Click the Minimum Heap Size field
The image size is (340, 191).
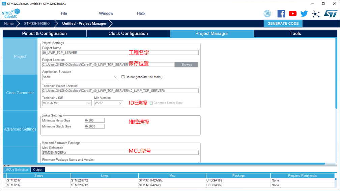click(94, 120)
